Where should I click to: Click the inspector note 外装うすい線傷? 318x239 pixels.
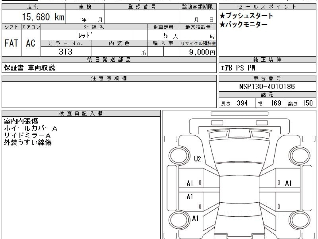(28, 143)
